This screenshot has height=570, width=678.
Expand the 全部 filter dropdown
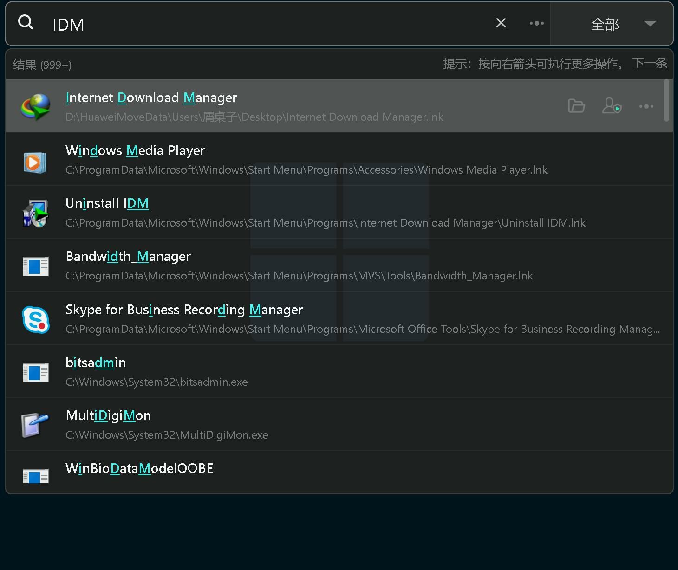605,24
